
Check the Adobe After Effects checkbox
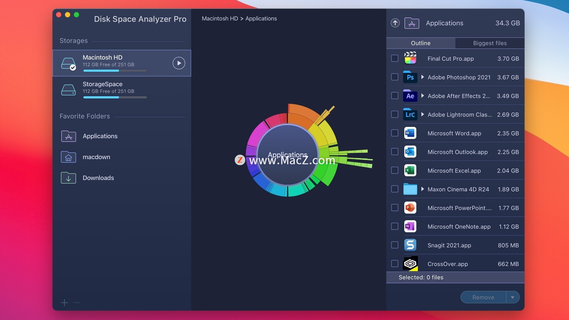click(x=395, y=96)
